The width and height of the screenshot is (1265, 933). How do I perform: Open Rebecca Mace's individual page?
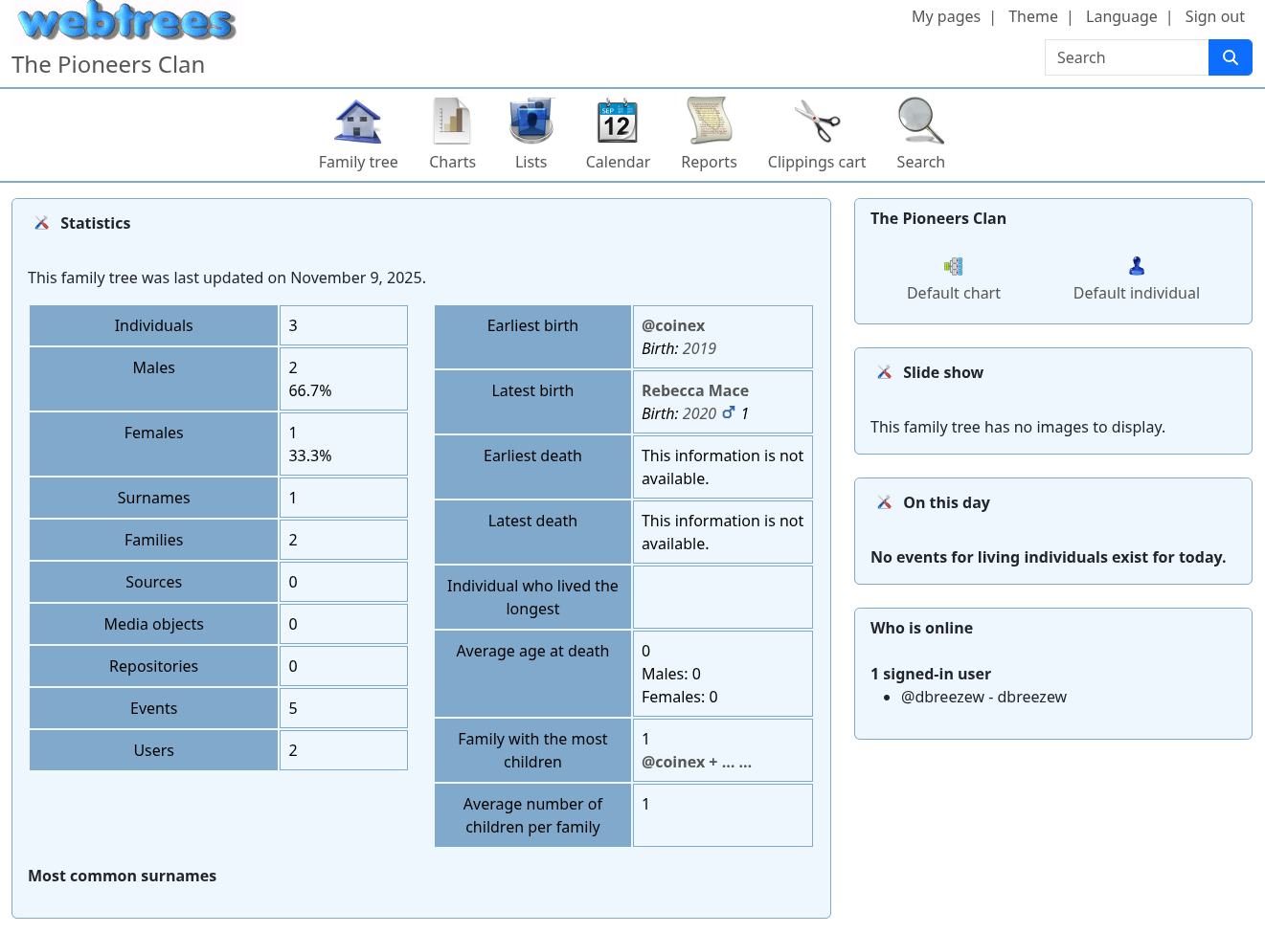click(x=694, y=390)
